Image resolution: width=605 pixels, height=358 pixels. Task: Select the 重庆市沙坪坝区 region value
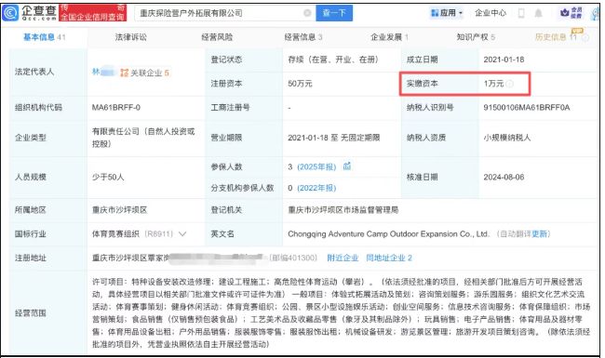[119, 210]
